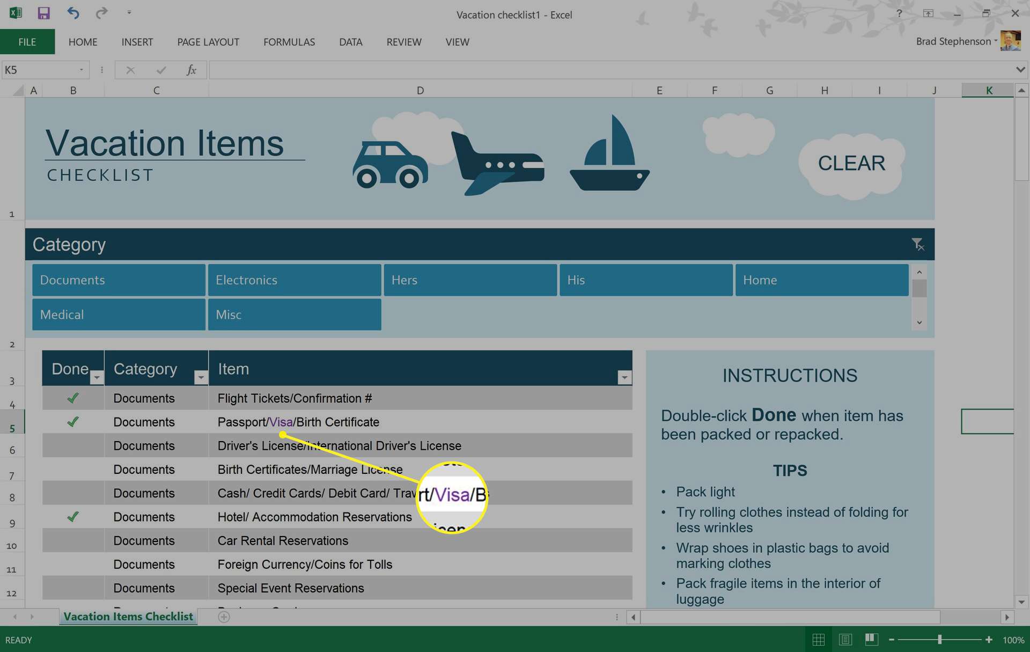Click the Vacation Items Checklist sheet tab
Image resolution: width=1030 pixels, height=652 pixels.
[128, 616]
